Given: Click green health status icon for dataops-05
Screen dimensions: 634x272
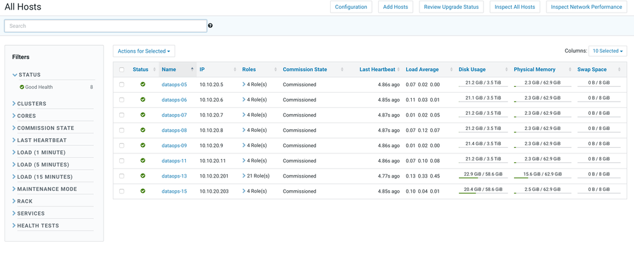Looking at the screenshot, I should click(143, 84).
